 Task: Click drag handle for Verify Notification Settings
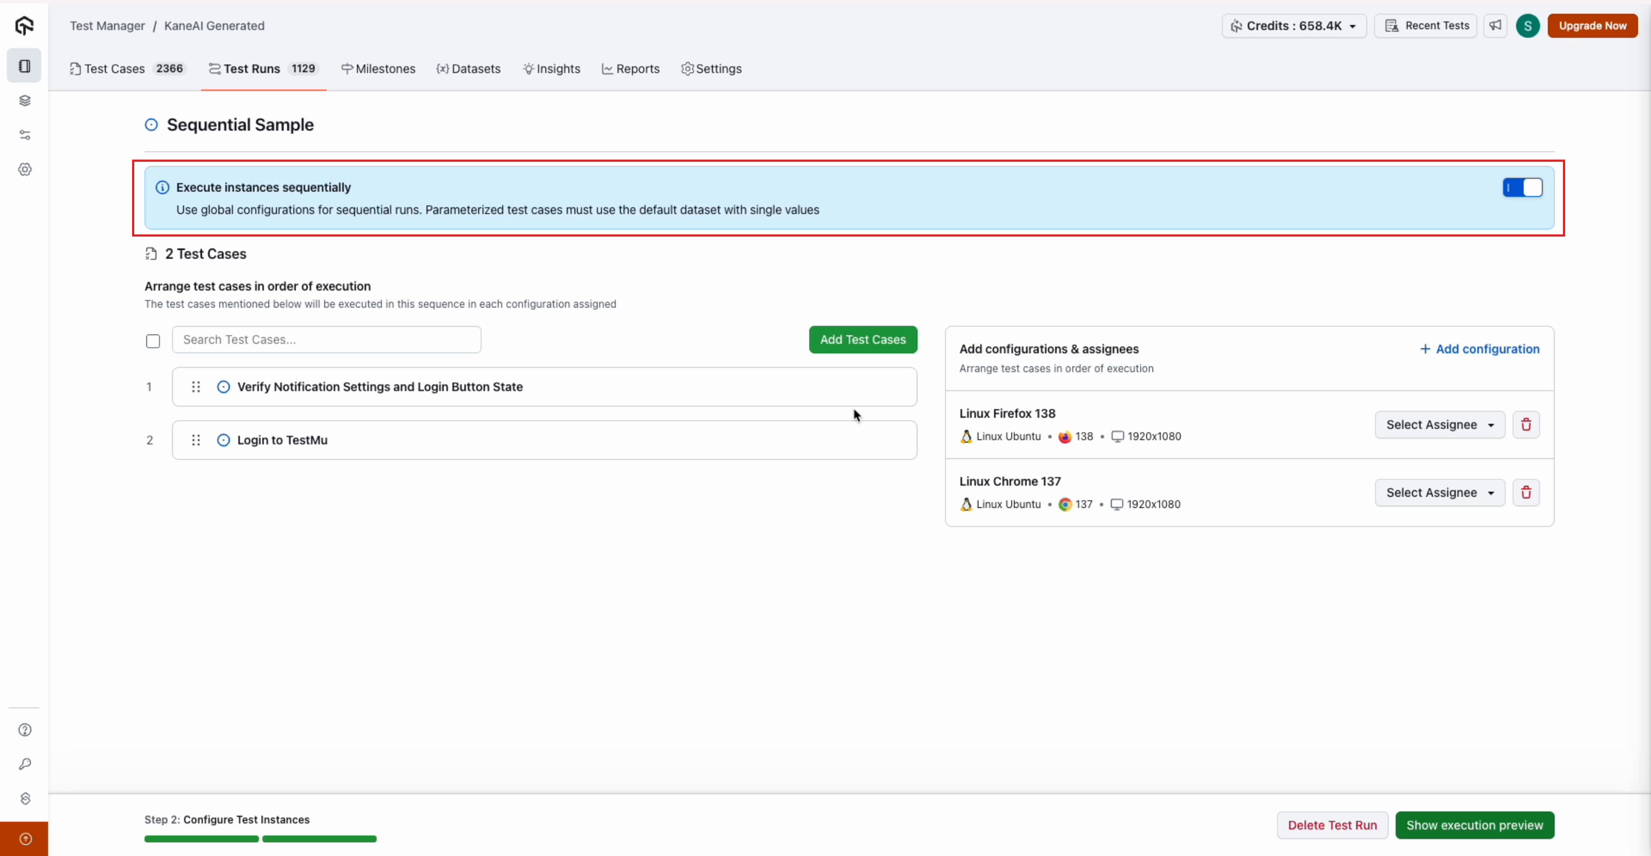pyautogui.click(x=196, y=387)
